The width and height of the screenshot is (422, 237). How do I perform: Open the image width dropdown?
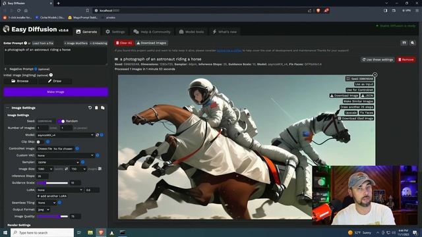(45, 169)
